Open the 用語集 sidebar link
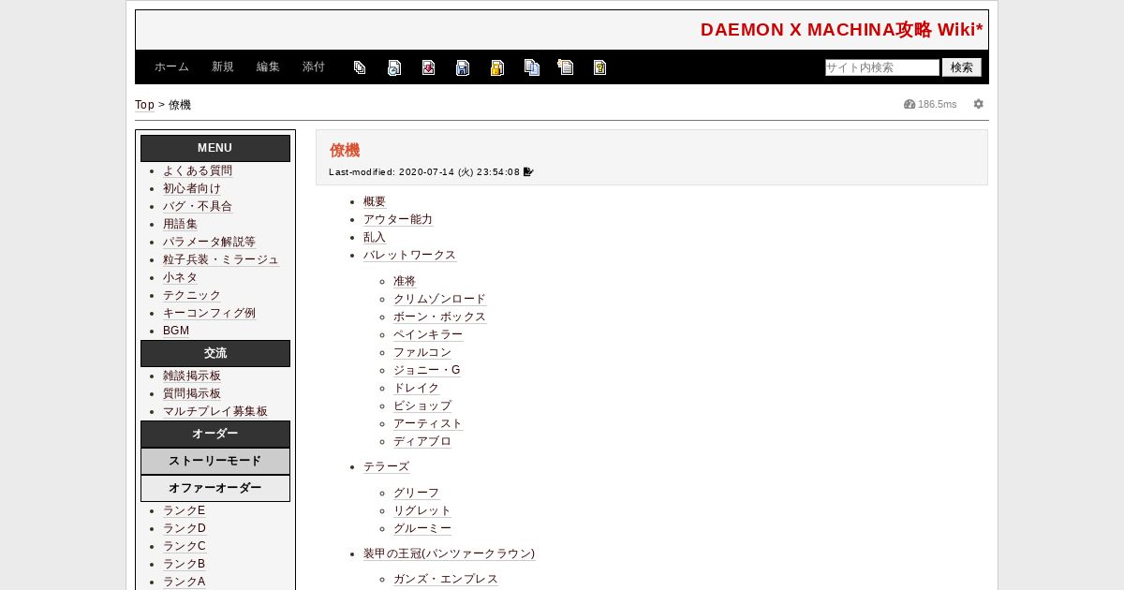The width and height of the screenshot is (1124, 590). point(180,225)
